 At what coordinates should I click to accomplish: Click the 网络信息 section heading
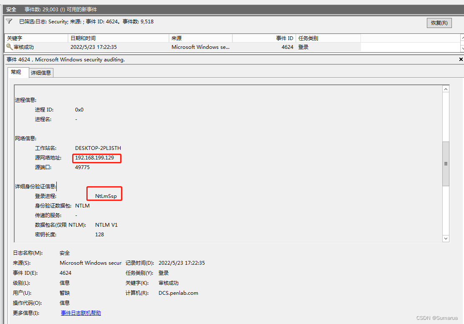[26, 138]
